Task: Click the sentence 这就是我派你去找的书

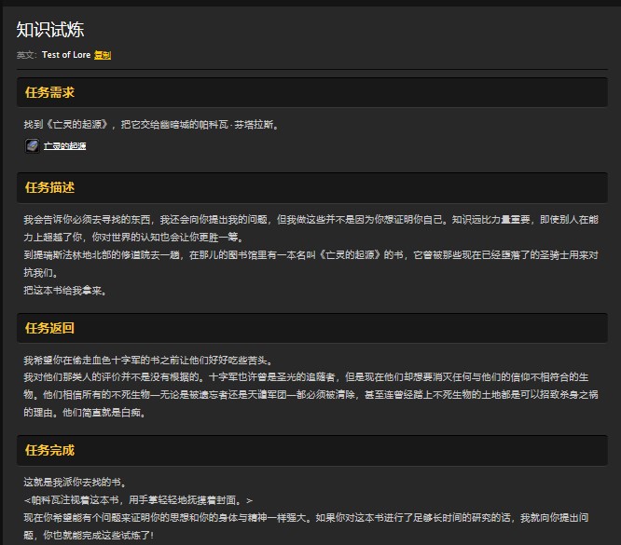Action: click(74, 483)
